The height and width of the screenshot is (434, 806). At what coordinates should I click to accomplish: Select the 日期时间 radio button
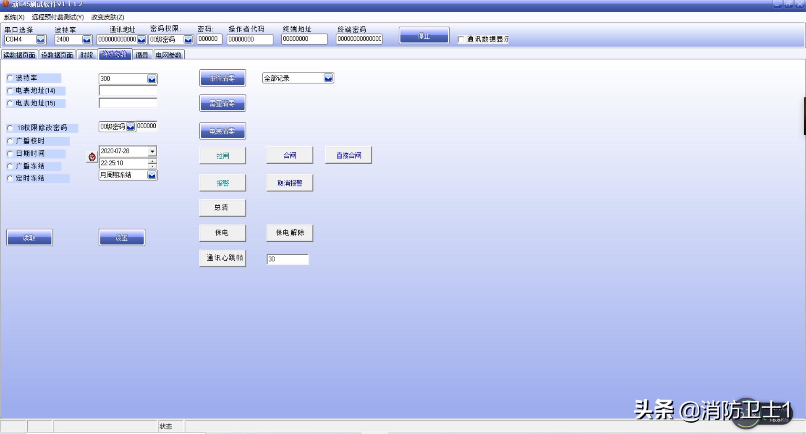[10, 154]
